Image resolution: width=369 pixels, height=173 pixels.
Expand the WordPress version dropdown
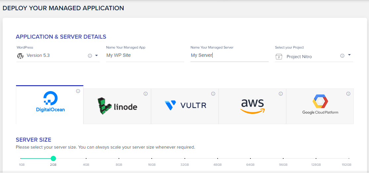pos(96,55)
